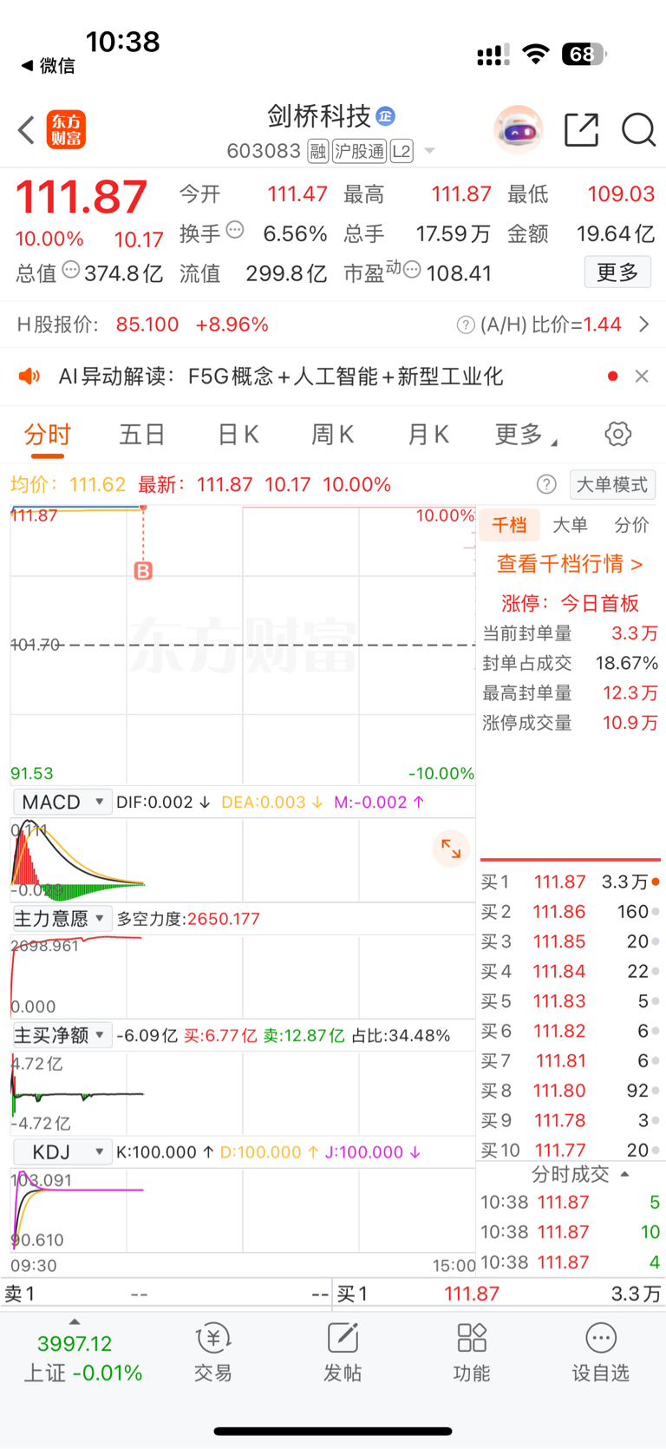Tap the 融 margin tag
666x1449 pixels.
click(318, 152)
